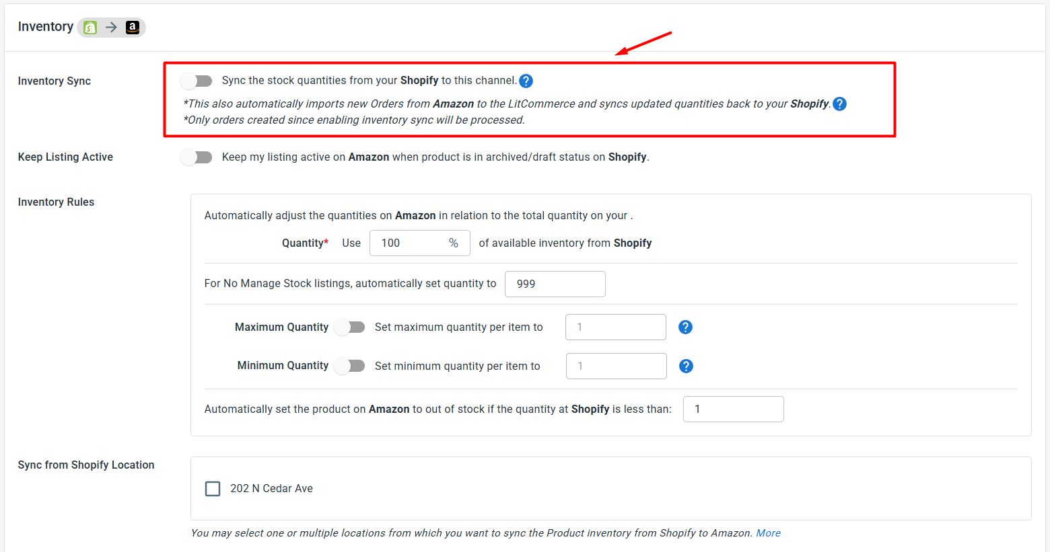
Task: Click the maximum quantity per item field
Action: click(616, 327)
